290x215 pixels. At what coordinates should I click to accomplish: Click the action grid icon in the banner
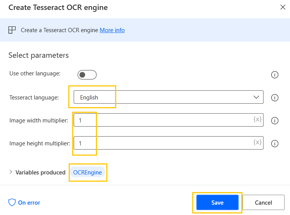pyautogui.click(x=12, y=30)
